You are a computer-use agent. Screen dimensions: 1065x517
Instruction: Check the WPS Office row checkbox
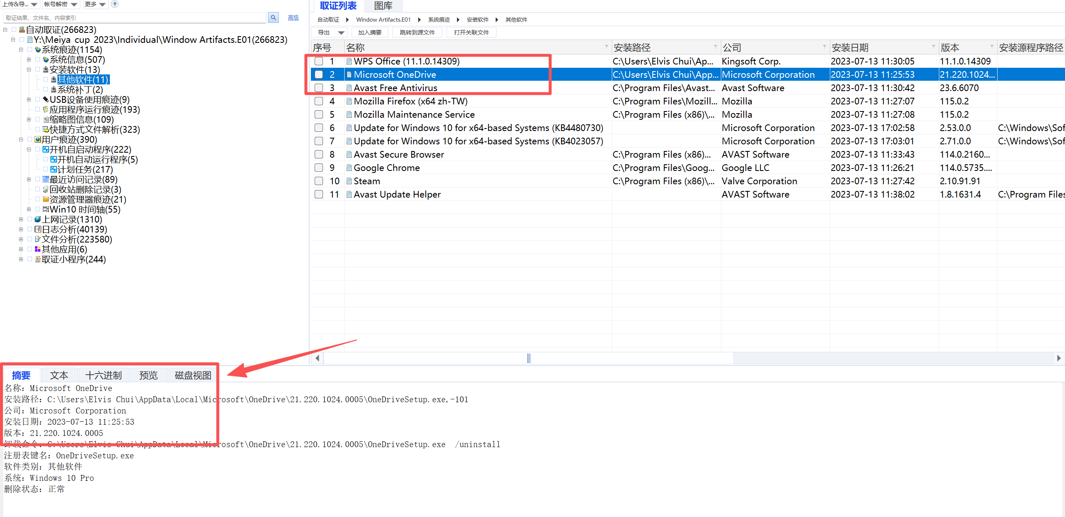319,61
